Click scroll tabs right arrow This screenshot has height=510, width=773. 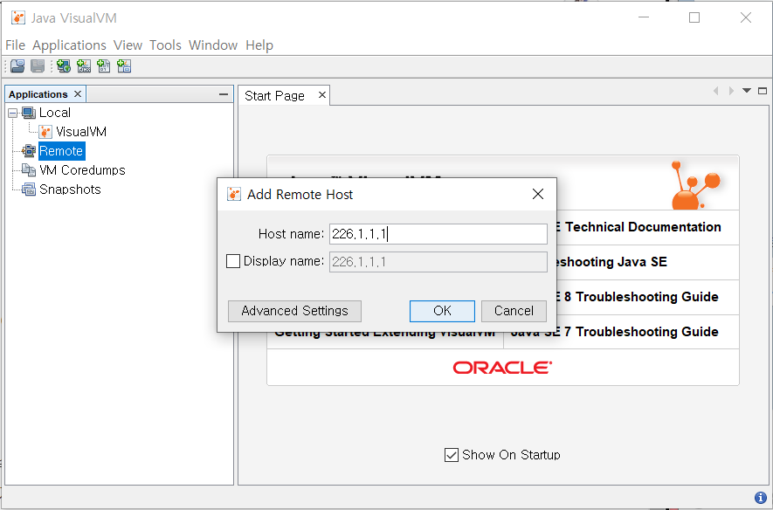[x=731, y=91]
